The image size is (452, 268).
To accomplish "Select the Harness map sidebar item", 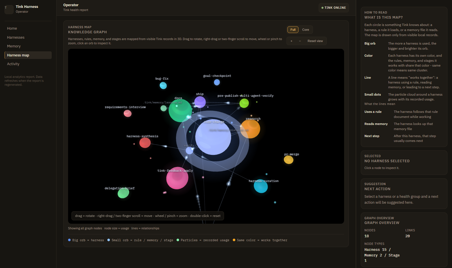I will 28,55.
